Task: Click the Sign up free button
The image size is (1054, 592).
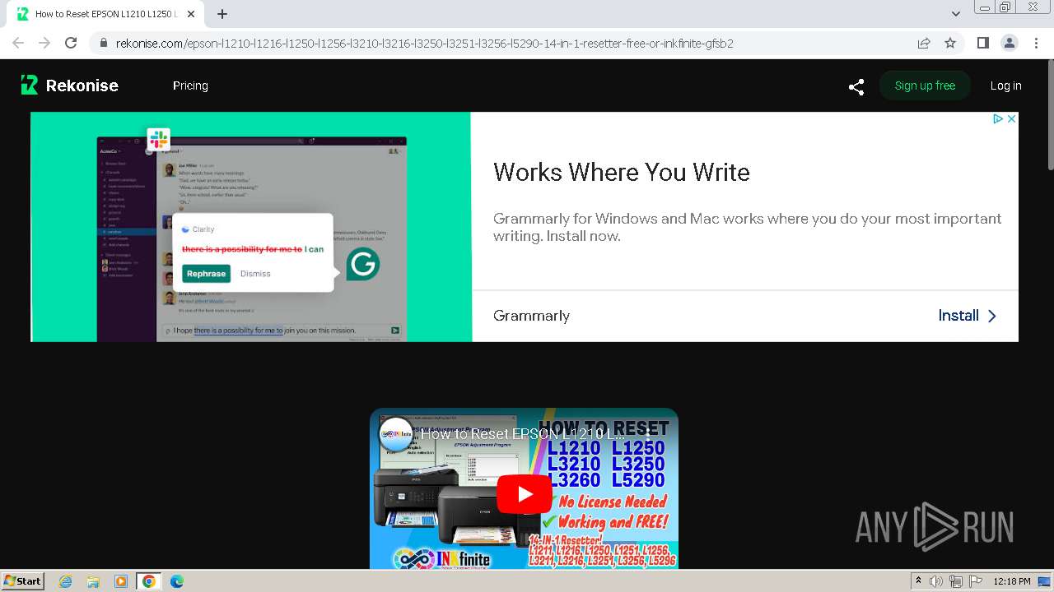Action: coord(925,86)
